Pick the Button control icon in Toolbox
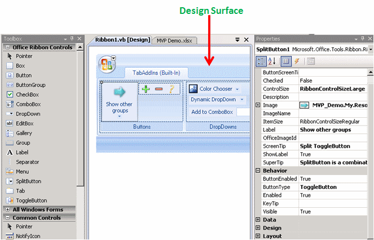This screenshot has height=240, width=374. 9,75
